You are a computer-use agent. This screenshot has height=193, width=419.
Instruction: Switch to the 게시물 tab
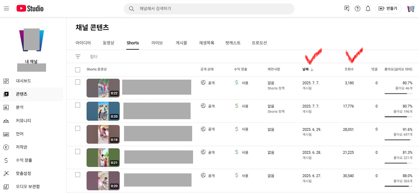coord(181,43)
